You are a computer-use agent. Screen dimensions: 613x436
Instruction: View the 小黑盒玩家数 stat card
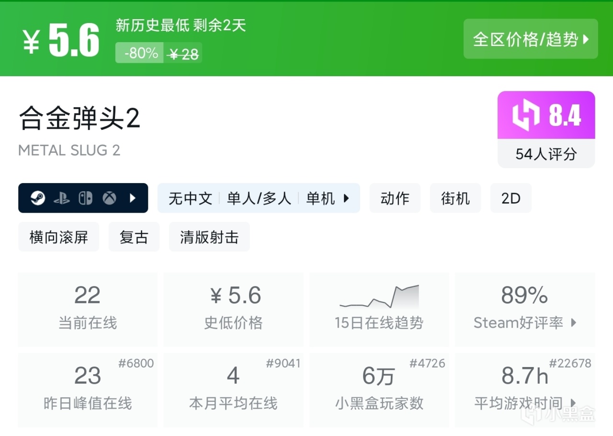pos(379,390)
